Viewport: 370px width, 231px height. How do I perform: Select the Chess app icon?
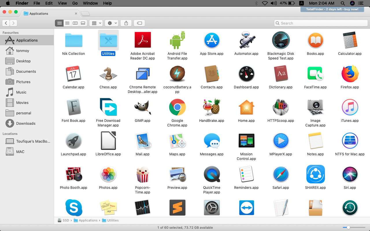[x=108, y=74]
